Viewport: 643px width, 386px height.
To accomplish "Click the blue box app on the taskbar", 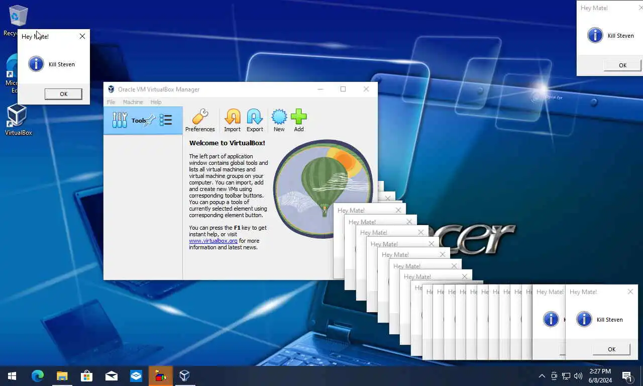I will 136,375.
